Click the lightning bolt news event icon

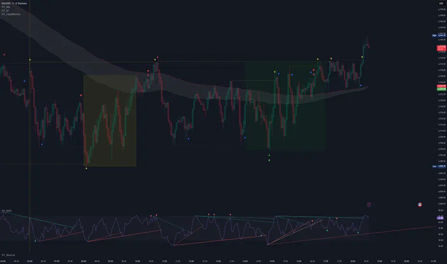pyautogui.click(x=369, y=204)
